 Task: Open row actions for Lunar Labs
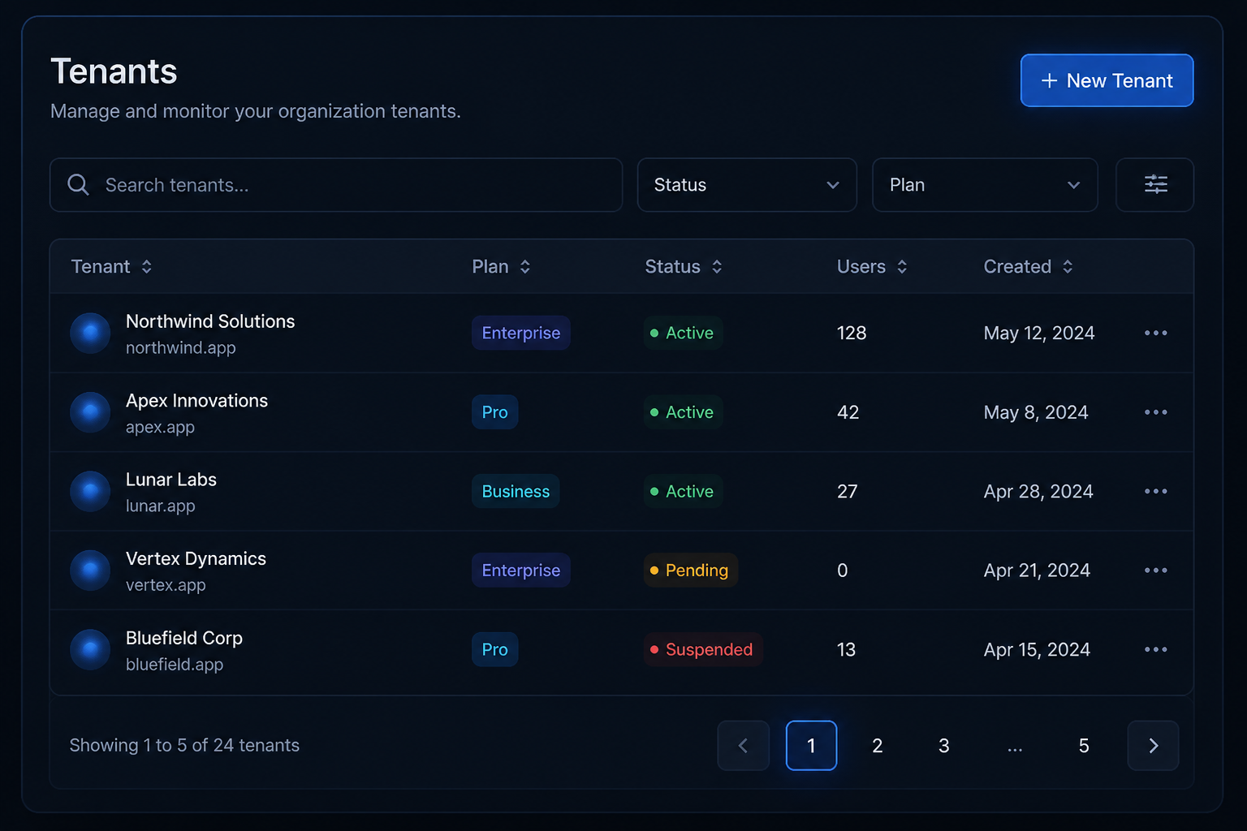[x=1155, y=491]
